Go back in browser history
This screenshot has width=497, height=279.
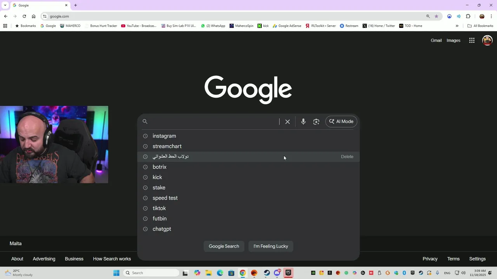[x=5, y=16]
